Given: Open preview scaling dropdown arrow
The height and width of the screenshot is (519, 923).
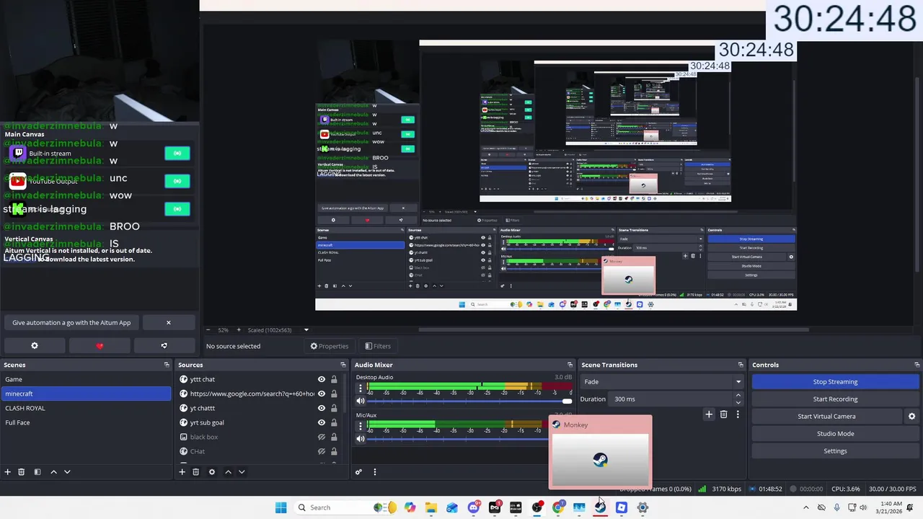Looking at the screenshot, I should 306,330.
